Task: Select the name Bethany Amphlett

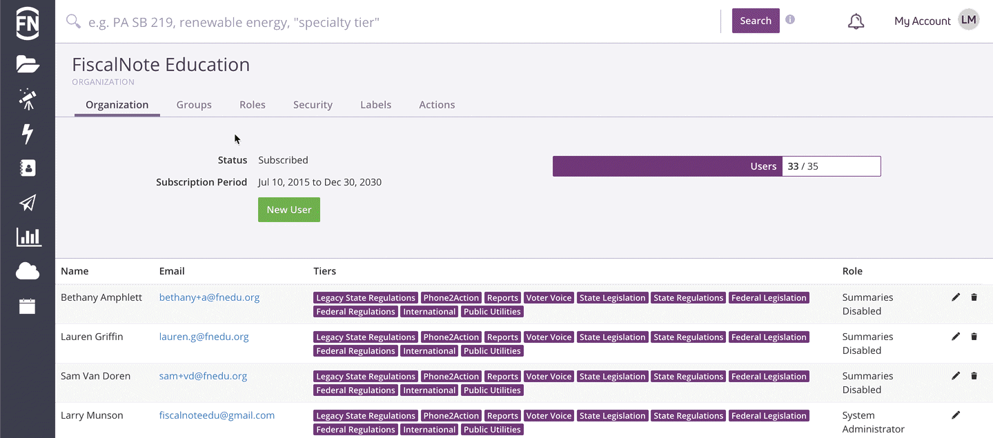Action: [x=101, y=297]
